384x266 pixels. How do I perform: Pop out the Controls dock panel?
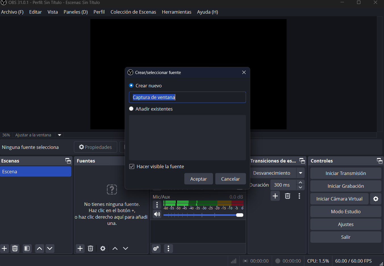click(379, 161)
